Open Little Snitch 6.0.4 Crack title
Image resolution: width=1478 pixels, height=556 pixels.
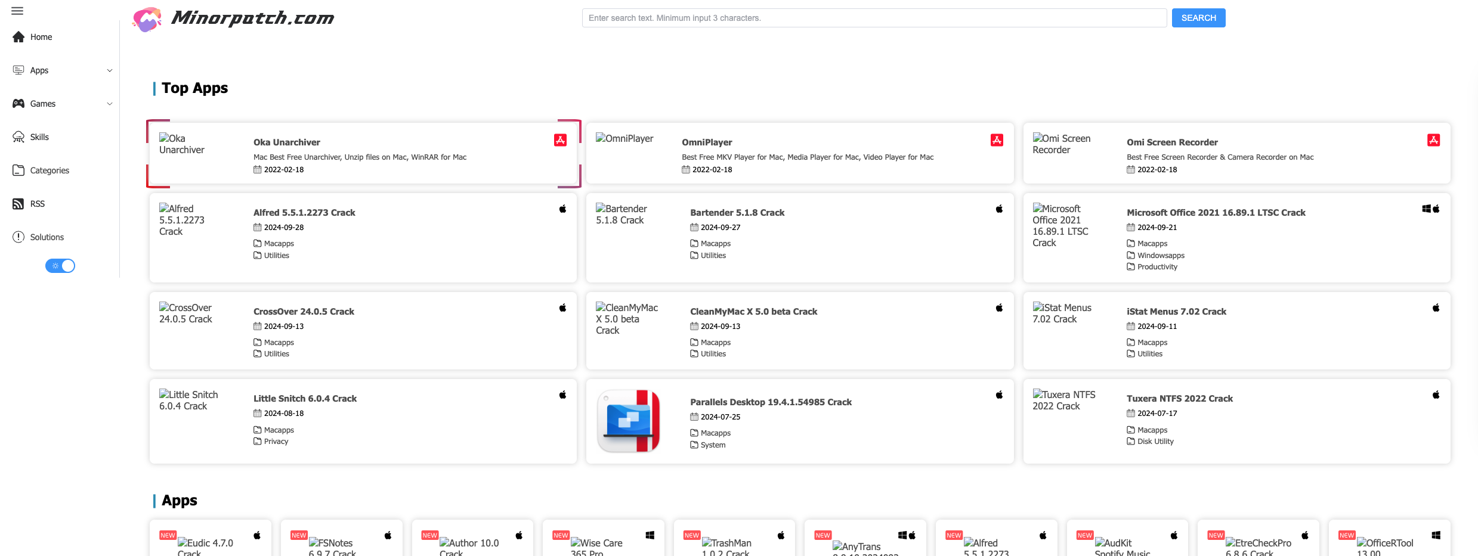pyautogui.click(x=305, y=399)
